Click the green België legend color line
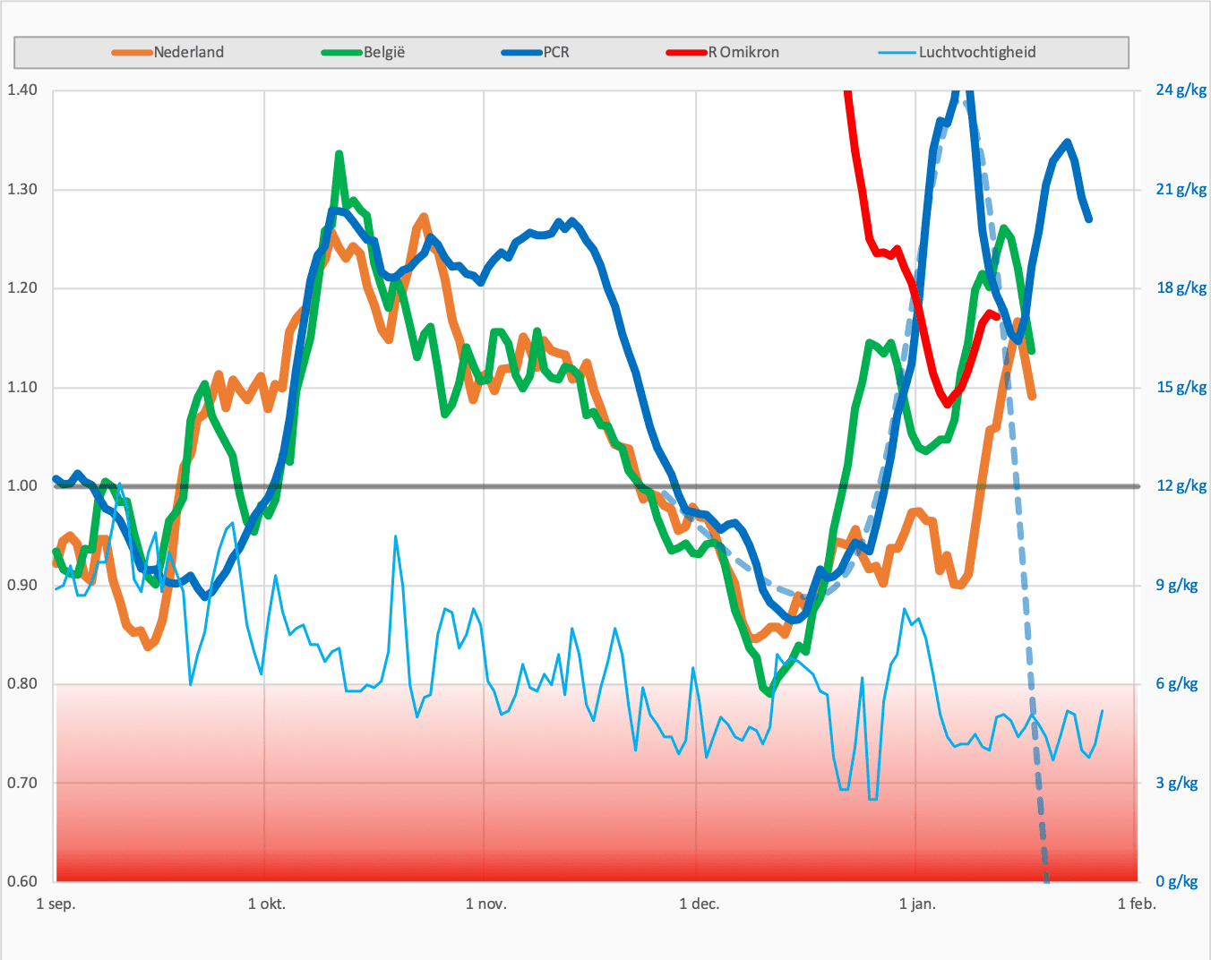 coord(342,53)
